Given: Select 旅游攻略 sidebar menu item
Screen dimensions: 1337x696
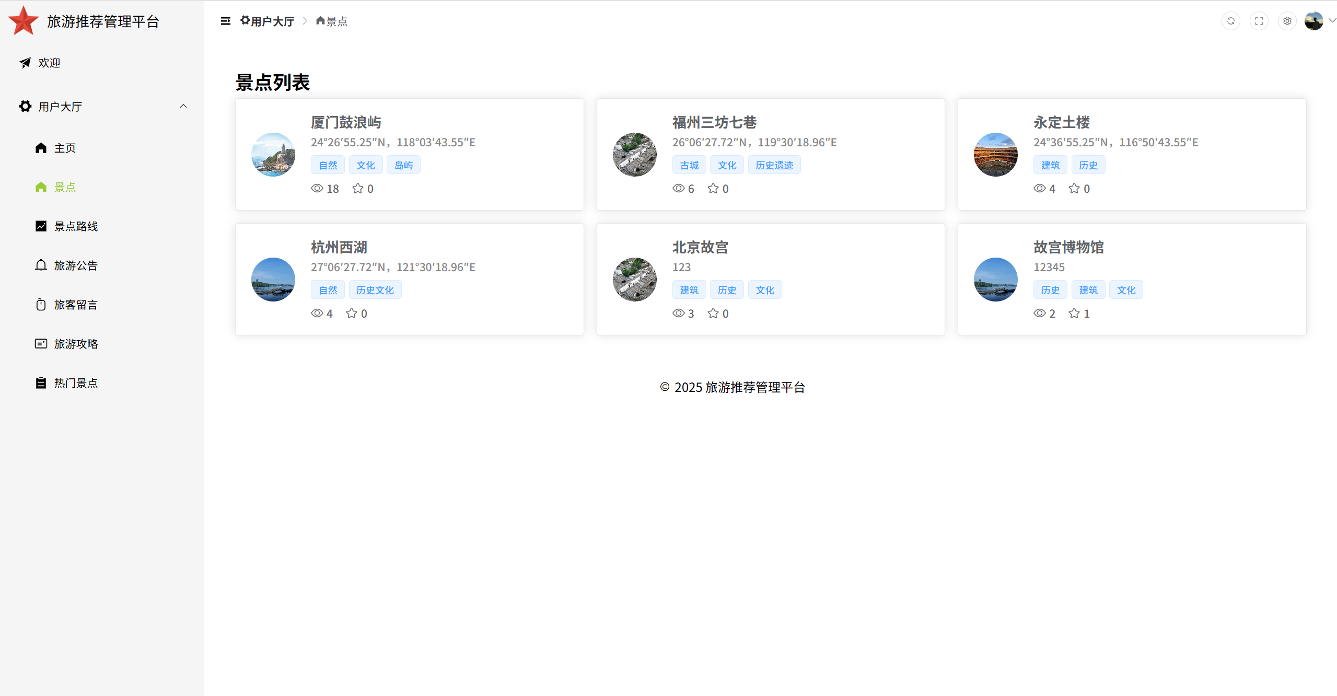Looking at the screenshot, I should pyautogui.click(x=76, y=344).
